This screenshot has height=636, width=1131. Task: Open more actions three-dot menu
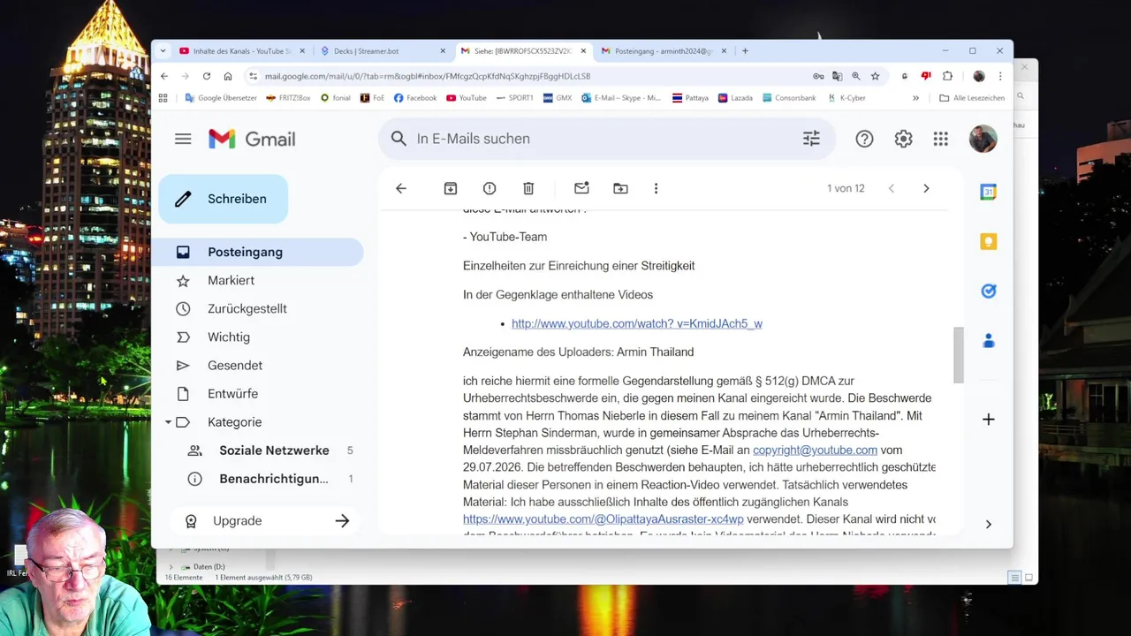(656, 188)
